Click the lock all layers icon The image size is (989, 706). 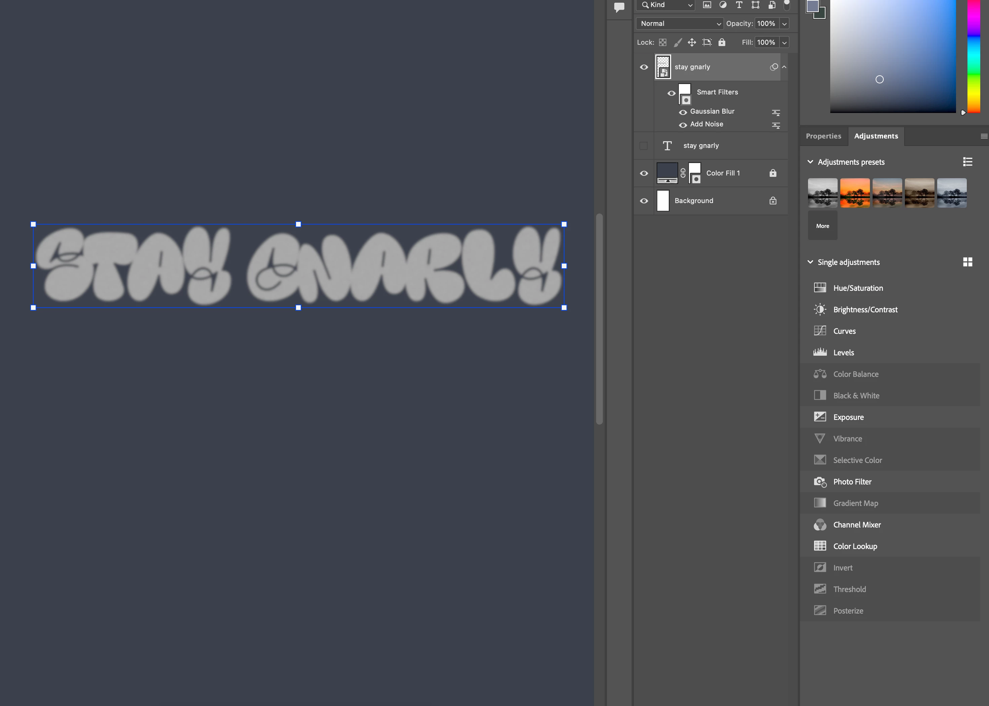coord(722,42)
